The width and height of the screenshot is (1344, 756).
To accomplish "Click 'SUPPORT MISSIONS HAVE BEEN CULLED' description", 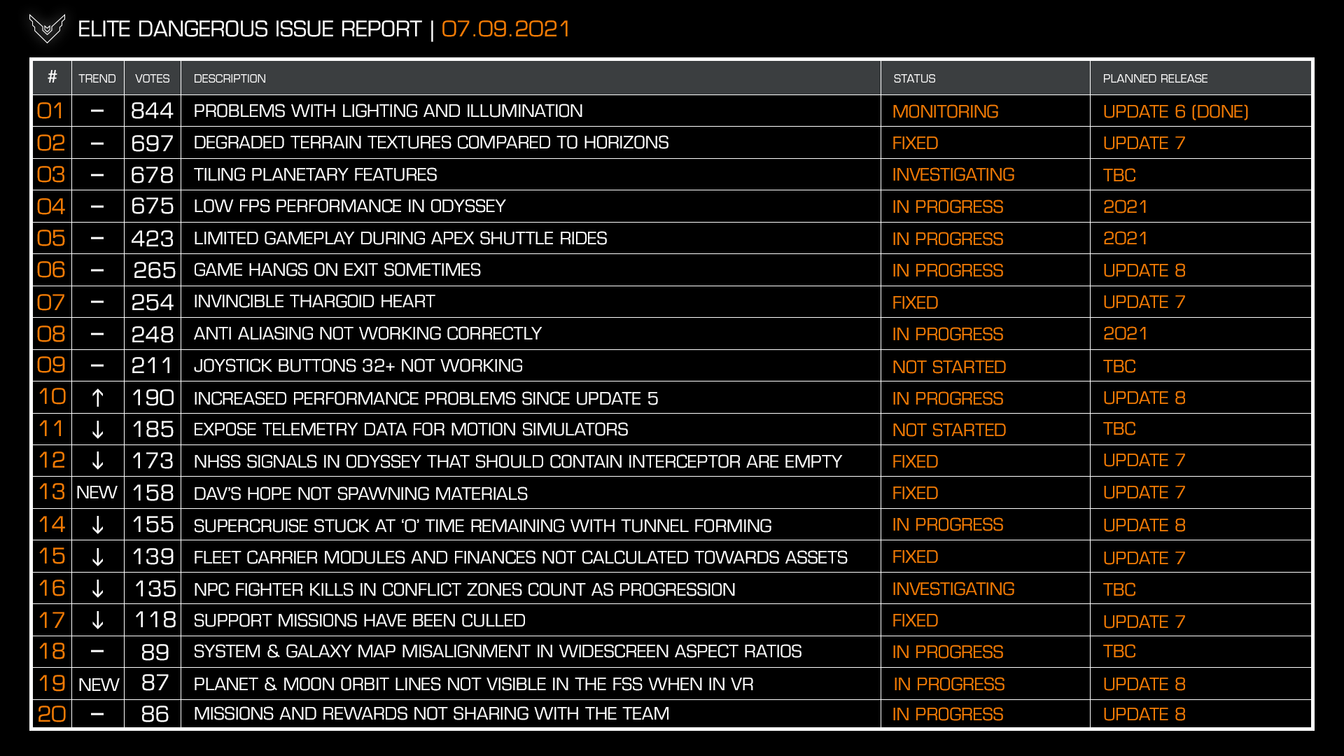I will [x=360, y=620].
